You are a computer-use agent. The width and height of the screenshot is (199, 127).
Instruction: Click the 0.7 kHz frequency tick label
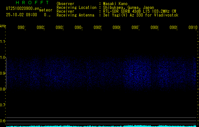click(x=3, y=105)
